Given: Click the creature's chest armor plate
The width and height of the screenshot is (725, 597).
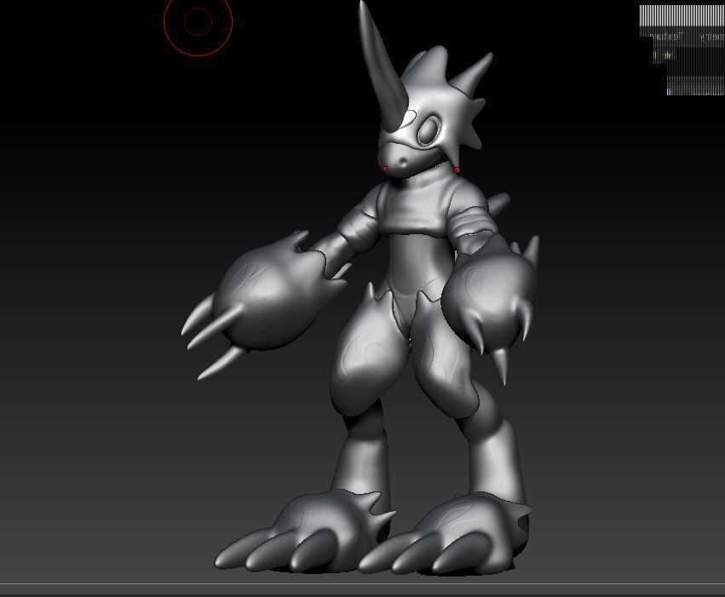Looking at the screenshot, I should click(413, 204).
